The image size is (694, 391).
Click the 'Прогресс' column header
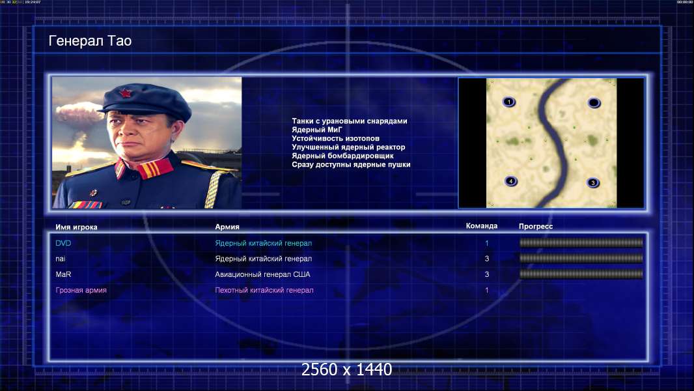536,226
